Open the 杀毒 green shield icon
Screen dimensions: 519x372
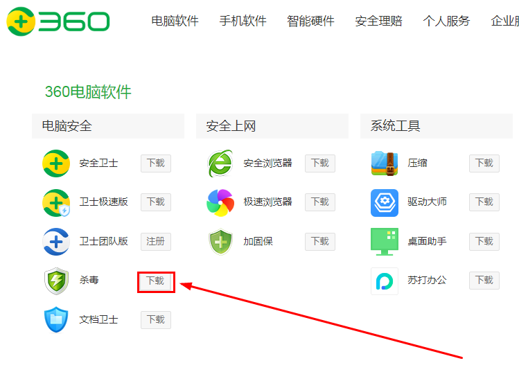coord(56,281)
